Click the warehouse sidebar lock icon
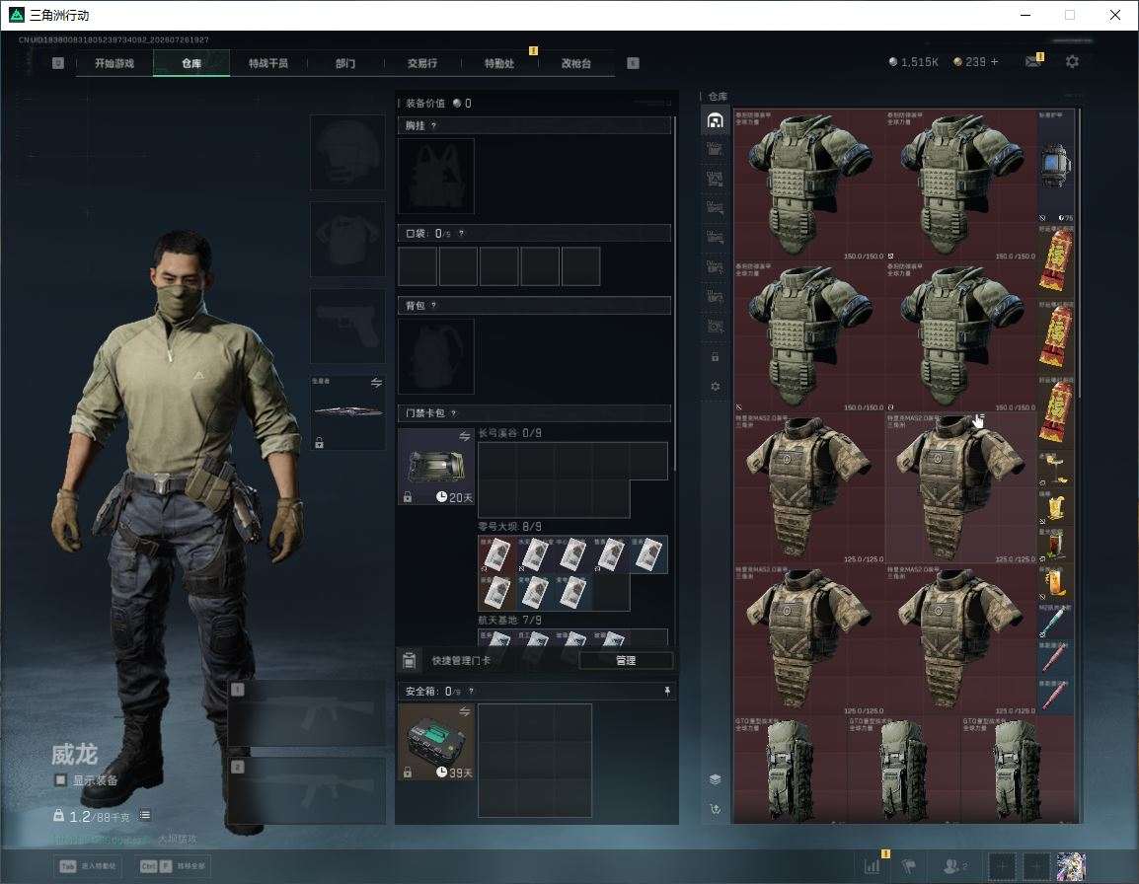This screenshot has height=884, width=1139. coord(715,357)
